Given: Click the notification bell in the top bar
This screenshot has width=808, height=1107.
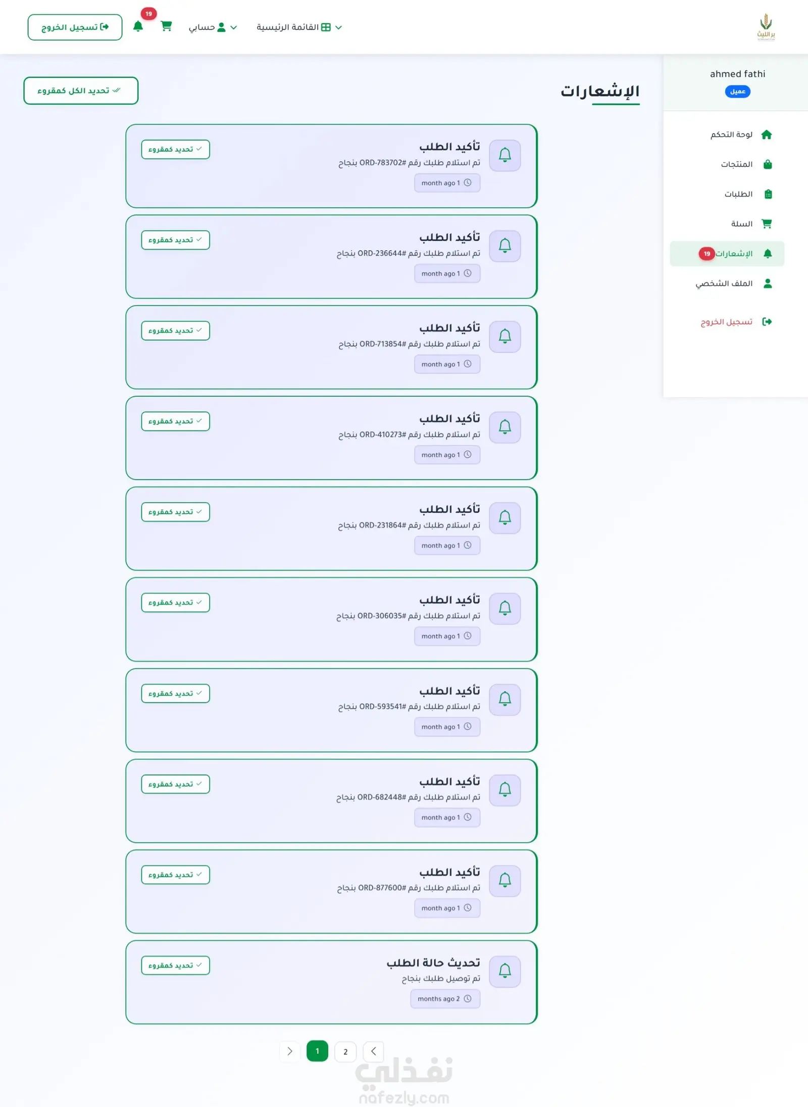Looking at the screenshot, I should pos(138,26).
